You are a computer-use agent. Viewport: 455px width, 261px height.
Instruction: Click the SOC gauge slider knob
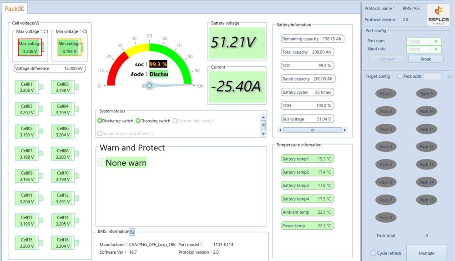(x=149, y=85)
